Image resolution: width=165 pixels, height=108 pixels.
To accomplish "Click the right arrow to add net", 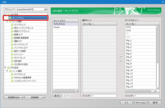I will 121,57.
